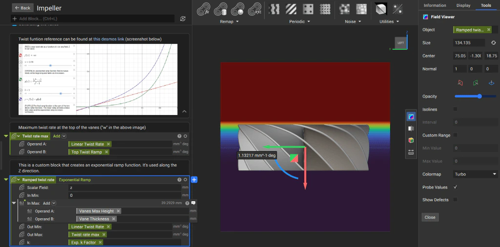Open help for Ramped twist rate block
Image resolution: width=500 pixels, height=247 pixels.
[179, 180]
